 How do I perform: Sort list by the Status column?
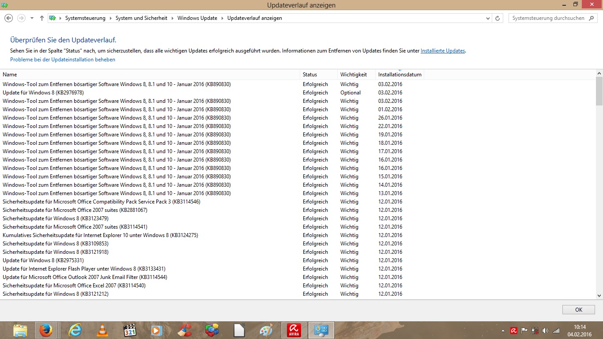click(310, 75)
